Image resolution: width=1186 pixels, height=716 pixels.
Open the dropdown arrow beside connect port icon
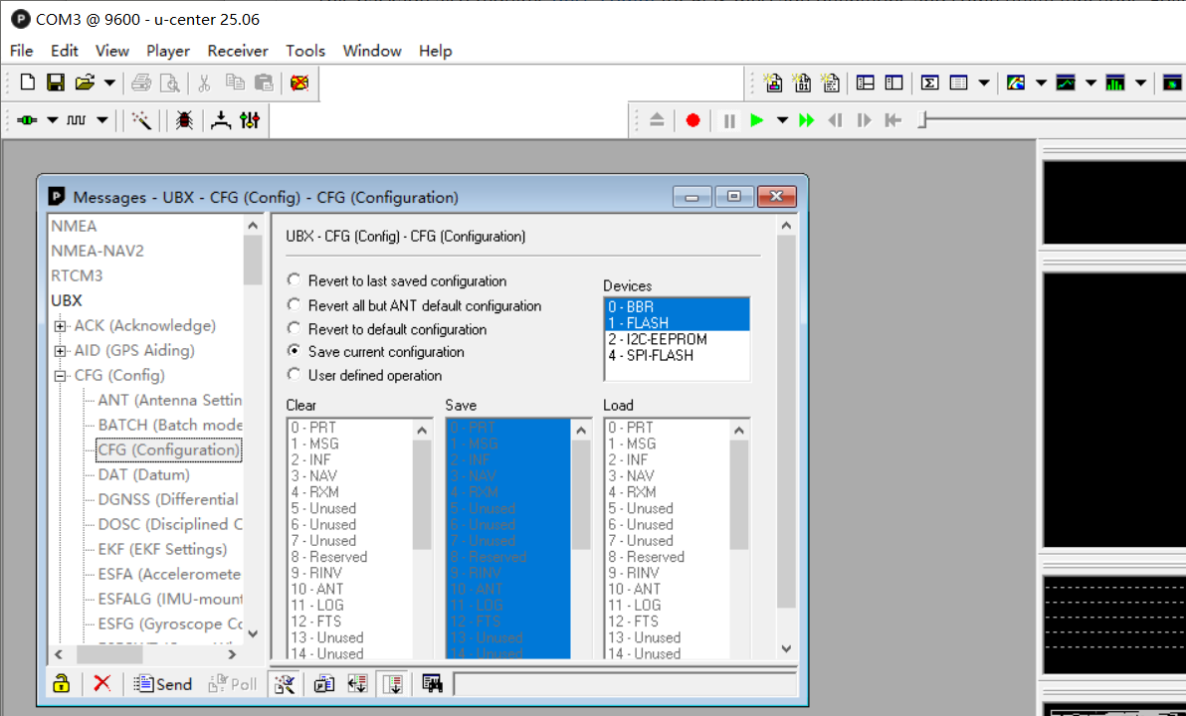point(52,120)
